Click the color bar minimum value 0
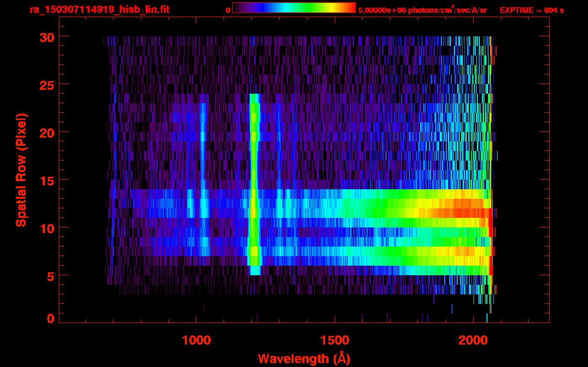Image resolution: width=588 pixels, height=367 pixels. [x=228, y=10]
